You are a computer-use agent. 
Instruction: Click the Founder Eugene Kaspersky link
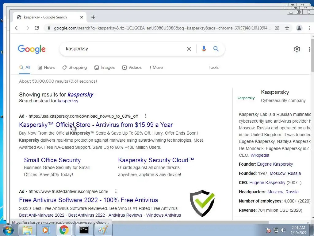pos(275,164)
